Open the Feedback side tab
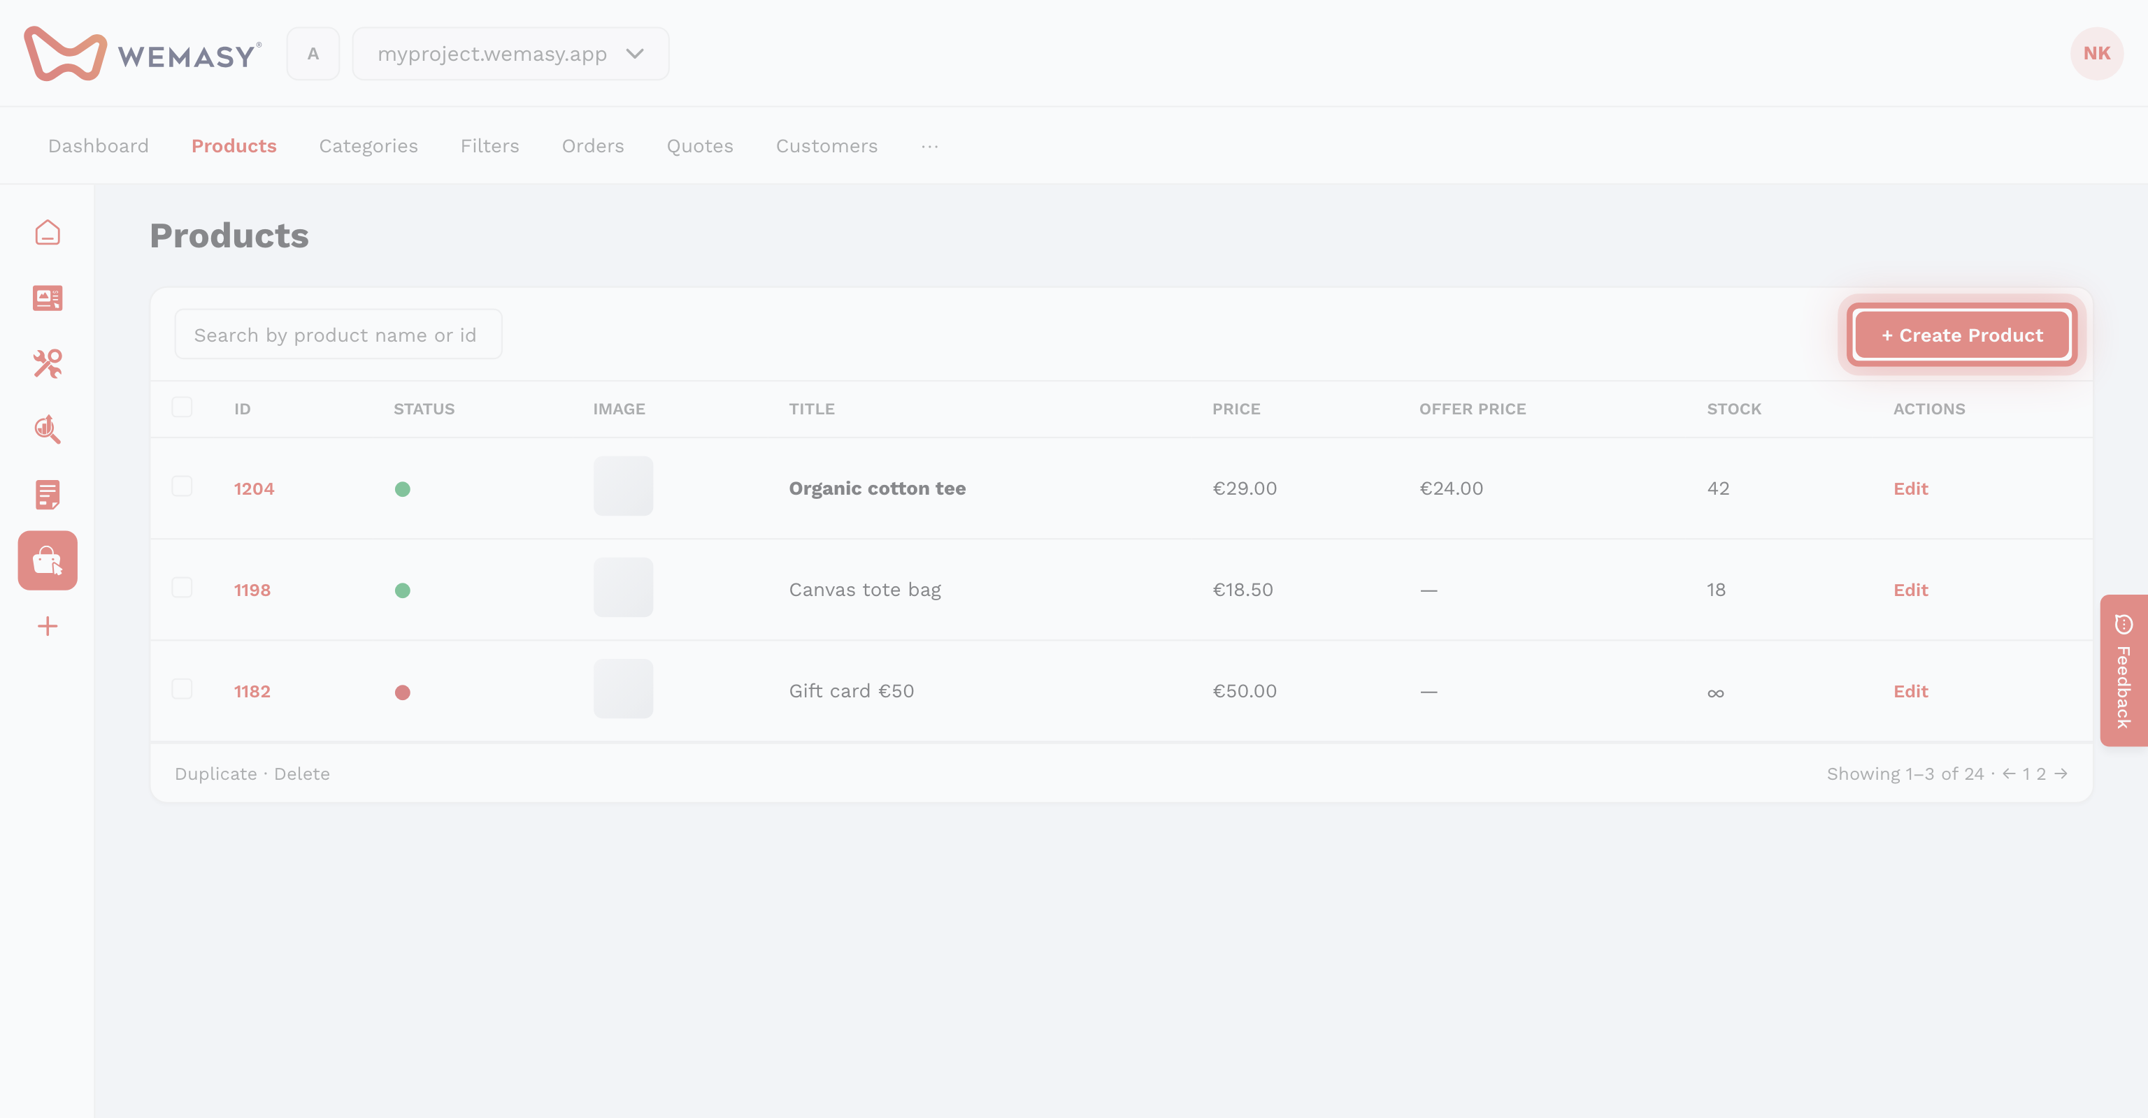 pyautogui.click(x=2124, y=671)
